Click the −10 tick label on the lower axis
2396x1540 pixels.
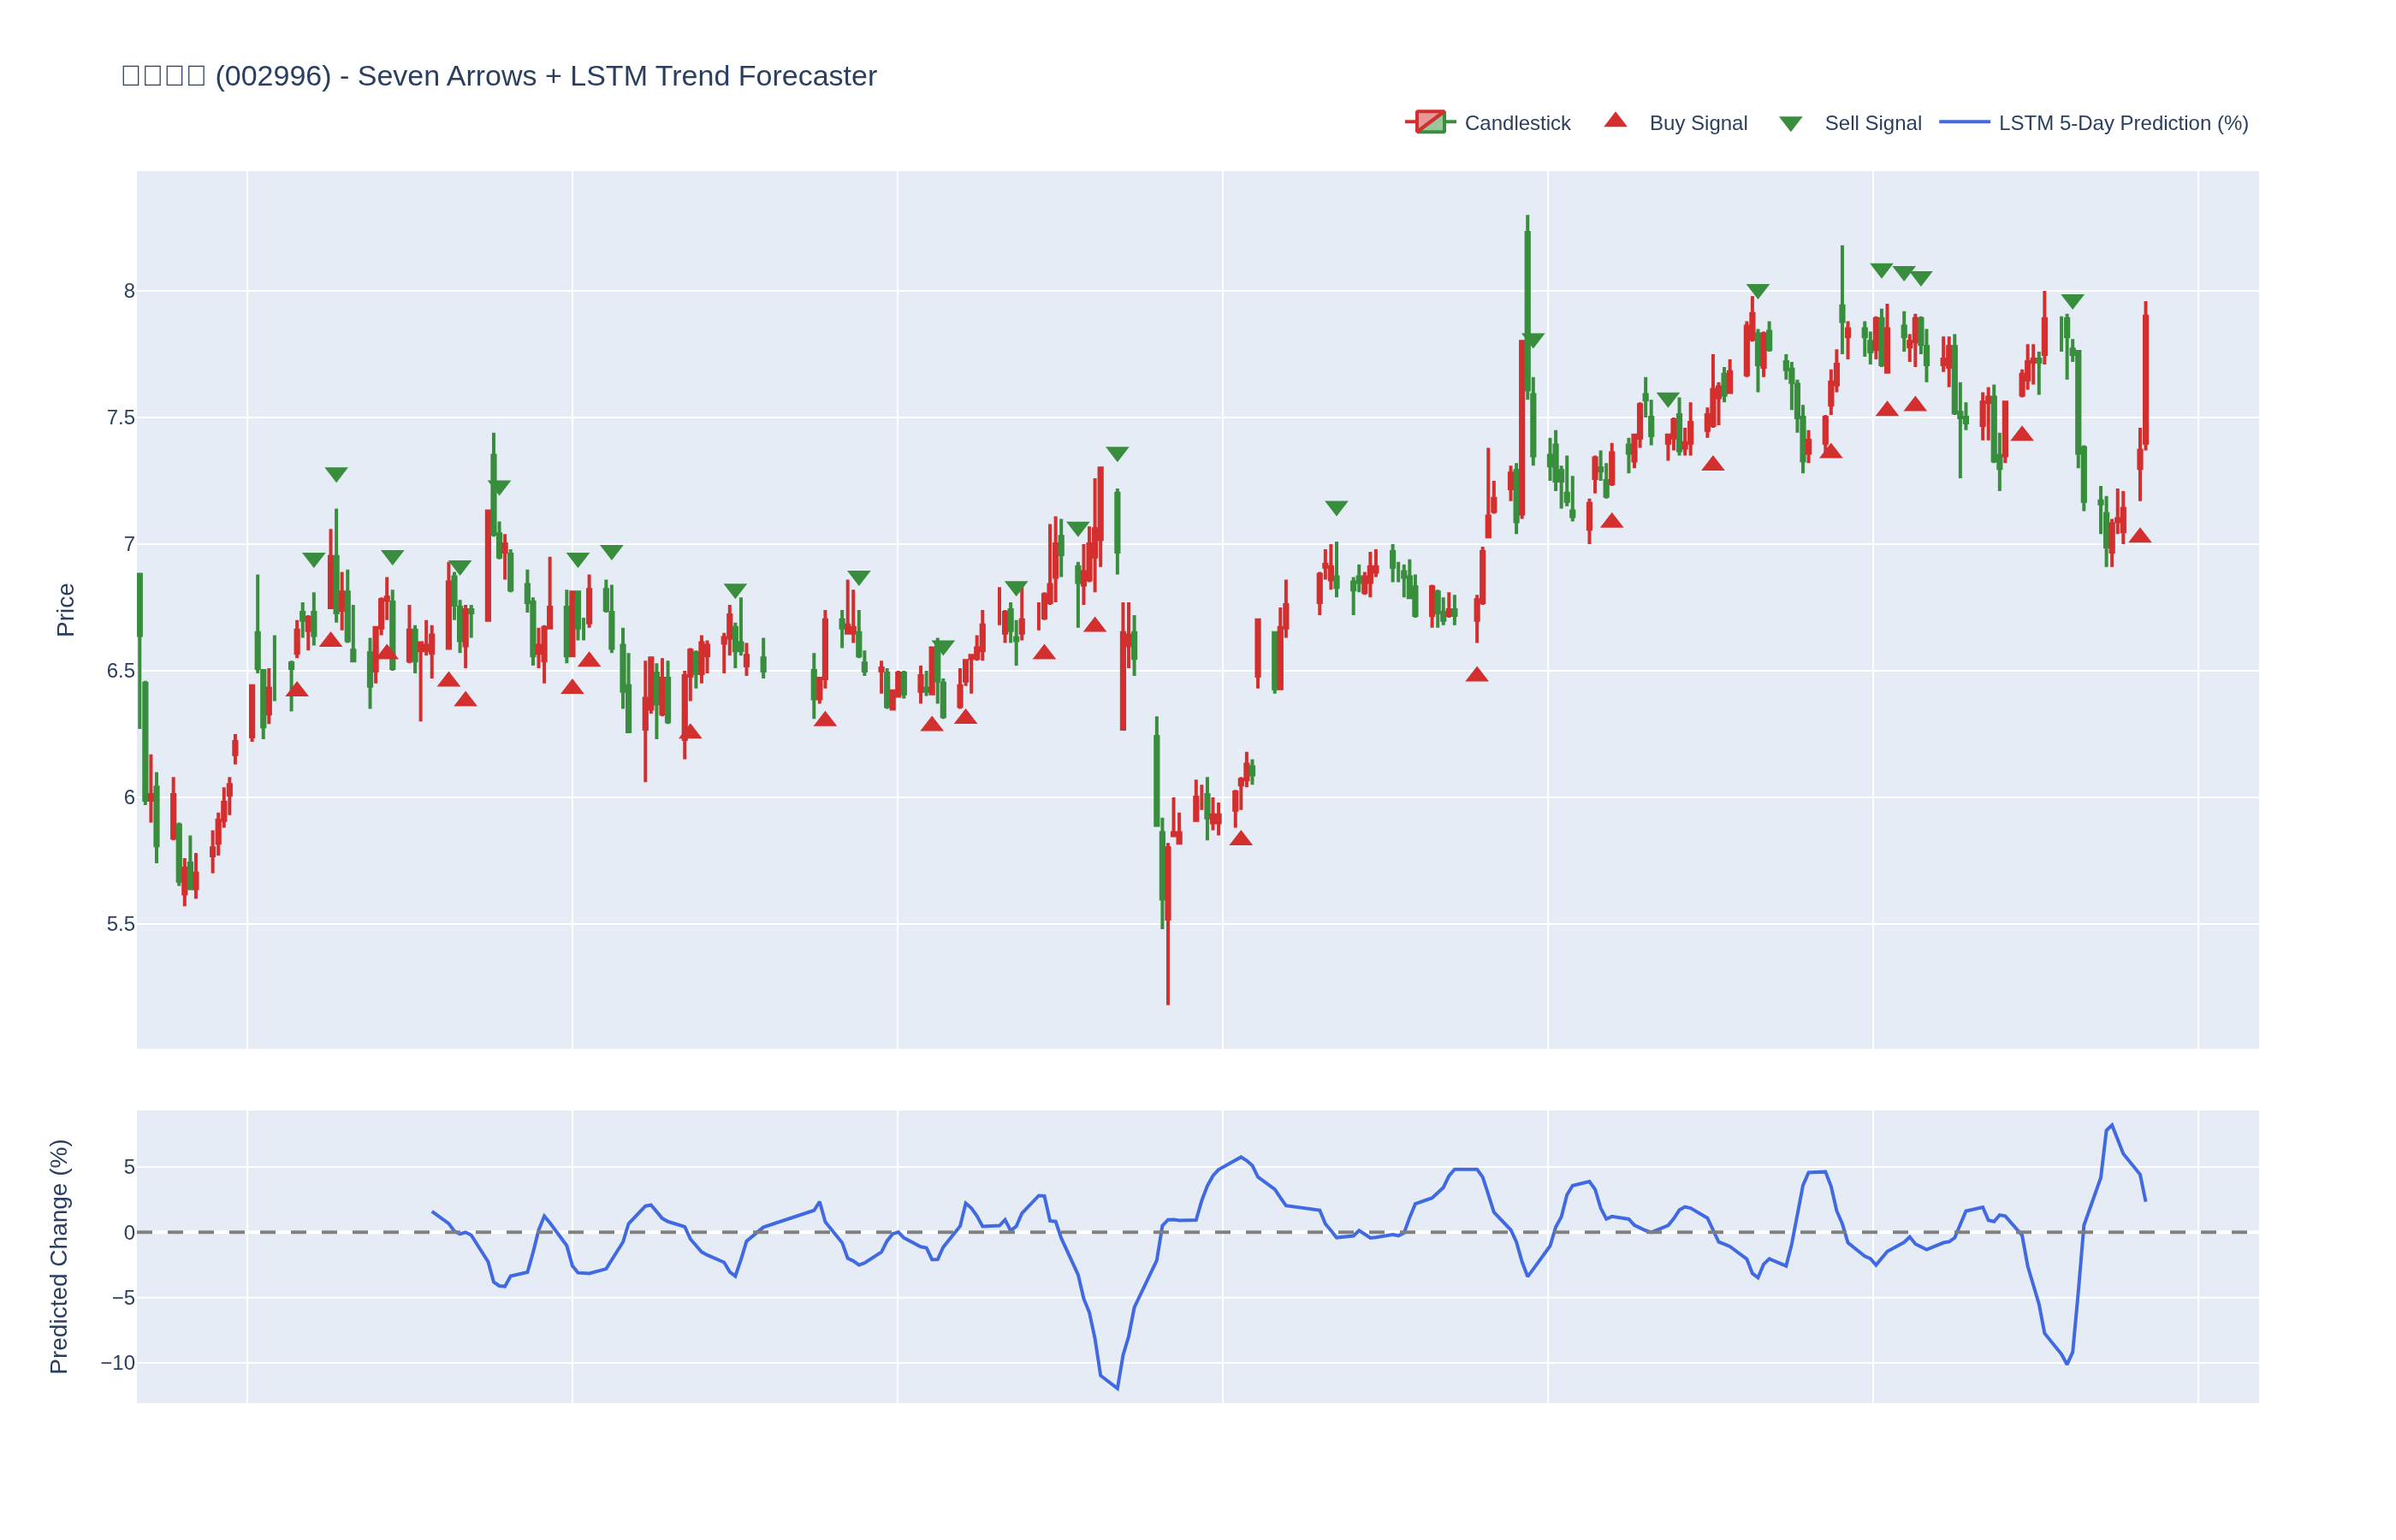point(118,1363)
